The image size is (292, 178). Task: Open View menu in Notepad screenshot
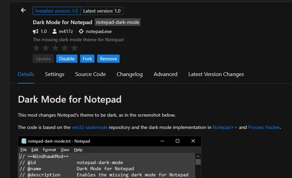coord(65,150)
